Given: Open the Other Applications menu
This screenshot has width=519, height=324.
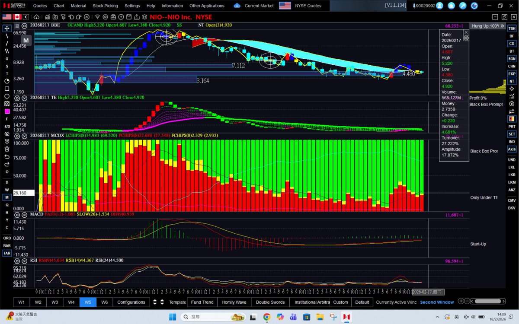Looking at the screenshot, I should [x=207, y=6].
